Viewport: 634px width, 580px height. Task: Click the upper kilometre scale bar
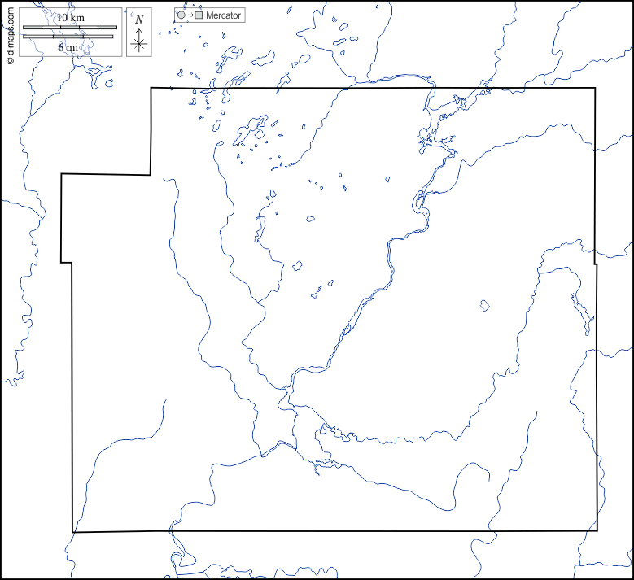coord(69,28)
